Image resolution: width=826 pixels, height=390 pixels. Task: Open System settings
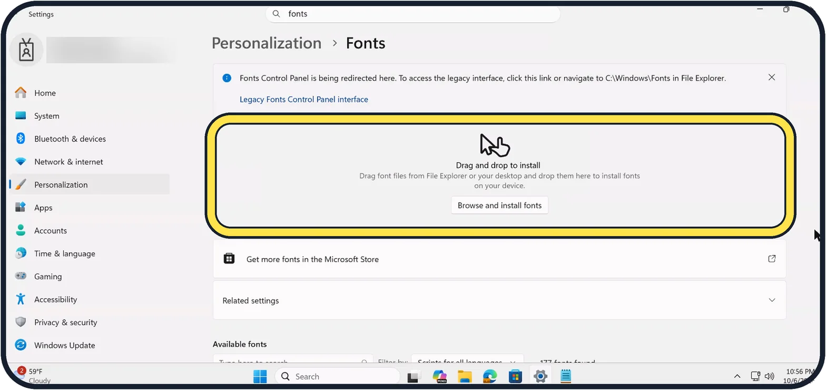click(90, 116)
